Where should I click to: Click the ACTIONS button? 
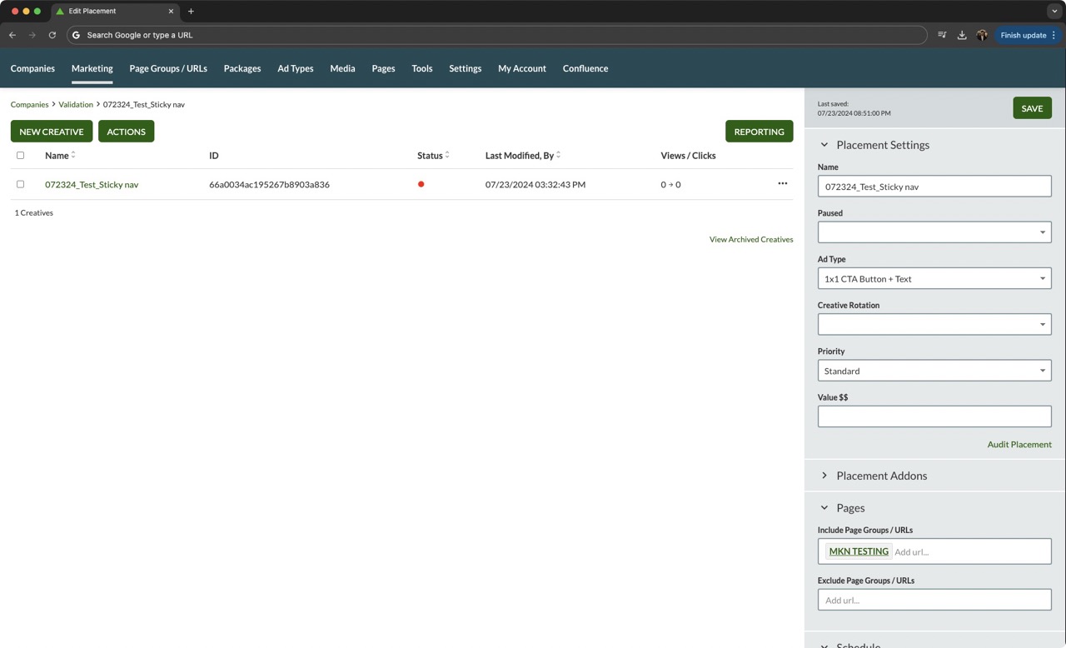[x=126, y=132]
